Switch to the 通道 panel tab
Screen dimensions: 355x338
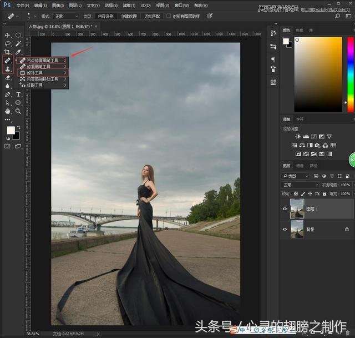[x=300, y=166]
